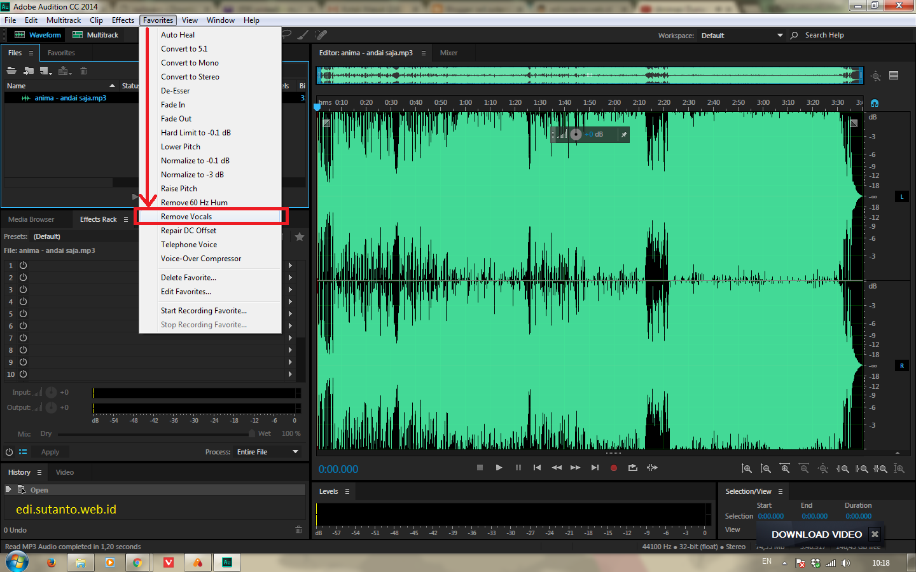Toggle the list view icon next to Apply

tap(23, 452)
